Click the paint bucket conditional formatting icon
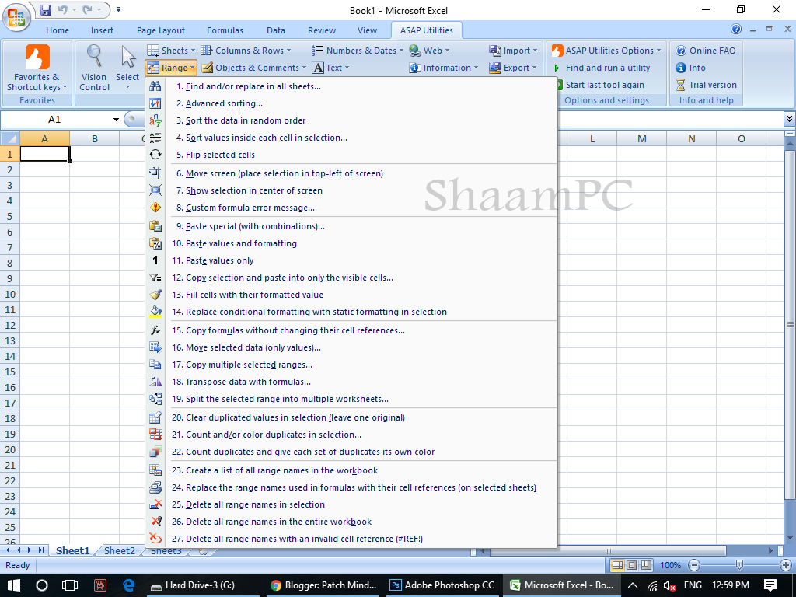The image size is (796, 597). pos(155,312)
